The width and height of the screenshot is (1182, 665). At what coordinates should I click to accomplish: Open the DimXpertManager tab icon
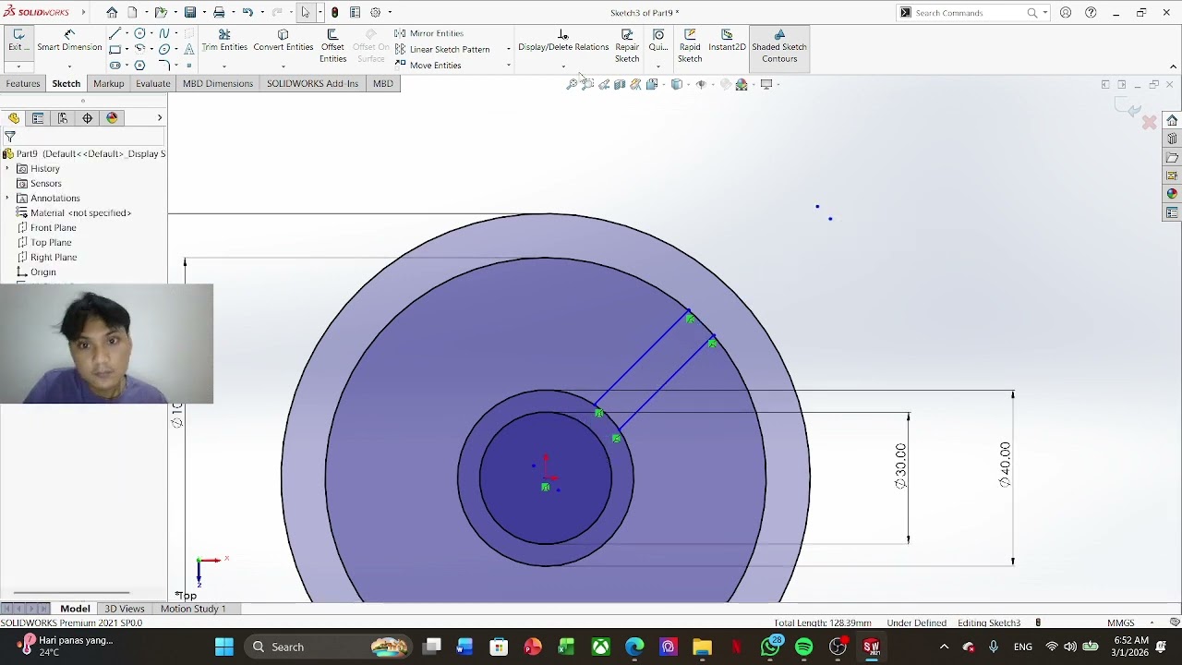click(88, 118)
